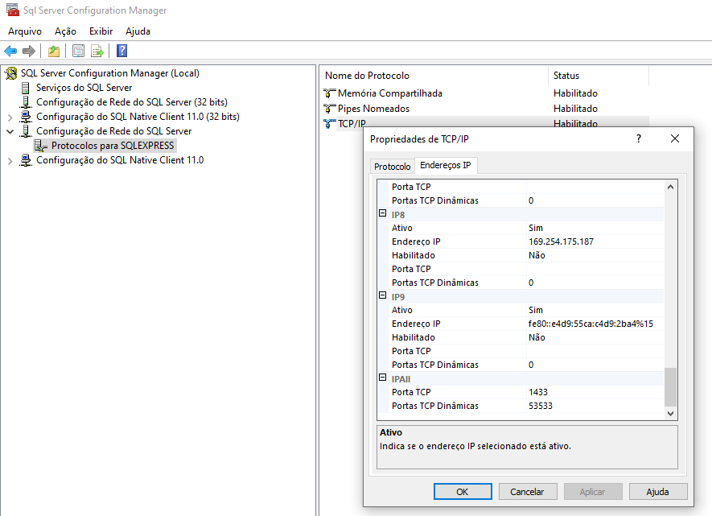The width and height of the screenshot is (712, 516).
Task: Select SQL Server Configuration Manager (Local) root
Action: pyautogui.click(x=110, y=73)
